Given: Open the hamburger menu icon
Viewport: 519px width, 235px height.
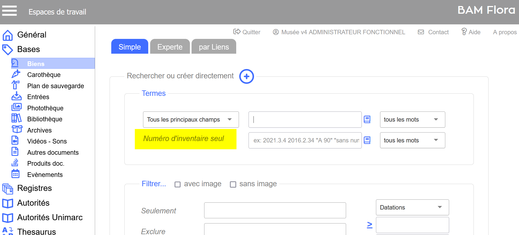Looking at the screenshot, I should click(9, 11).
